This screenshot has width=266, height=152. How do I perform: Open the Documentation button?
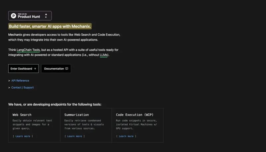(x=56, y=69)
